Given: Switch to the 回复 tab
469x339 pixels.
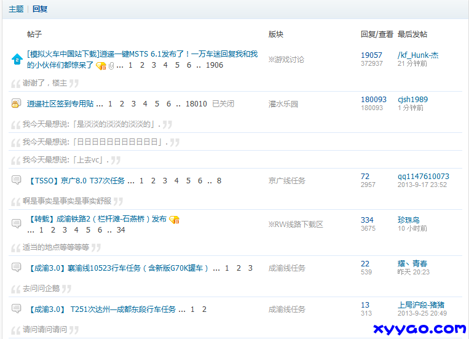Looking at the screenshot, I should (x=40, y=9).
